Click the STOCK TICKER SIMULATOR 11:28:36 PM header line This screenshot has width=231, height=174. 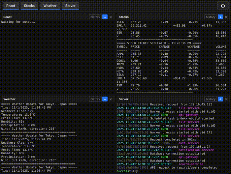(x=159, y=43)
